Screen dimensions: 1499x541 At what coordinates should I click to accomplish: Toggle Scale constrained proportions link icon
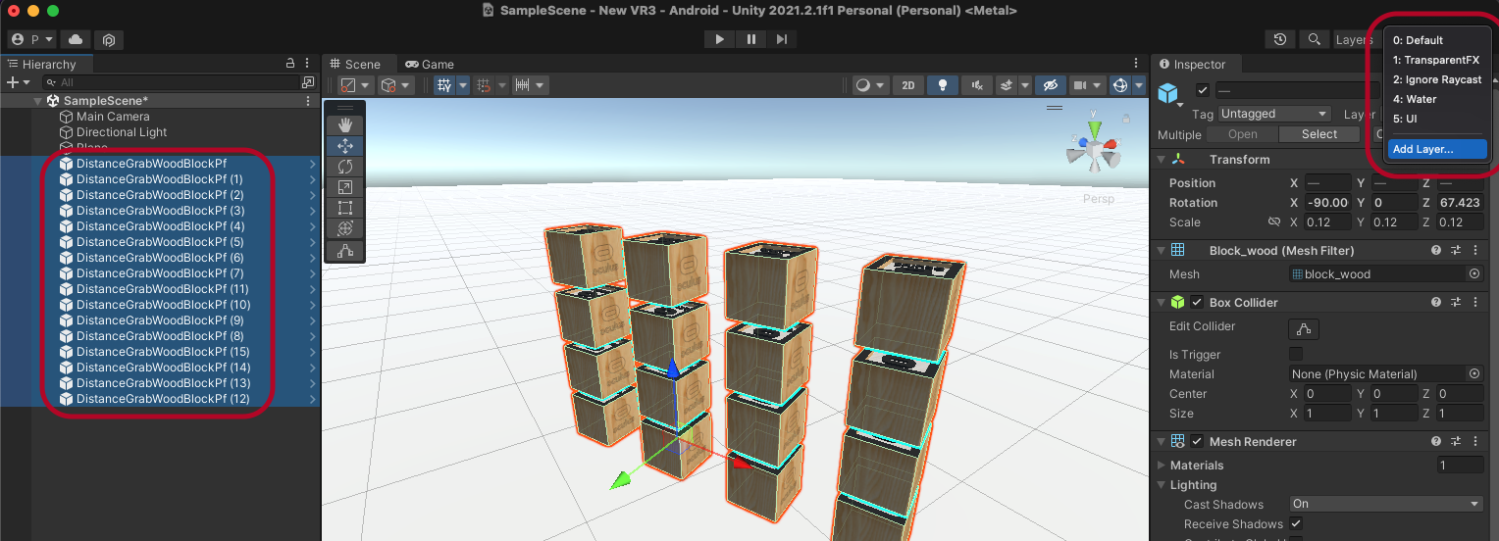pyautogui.click(x=1274, y=222)
